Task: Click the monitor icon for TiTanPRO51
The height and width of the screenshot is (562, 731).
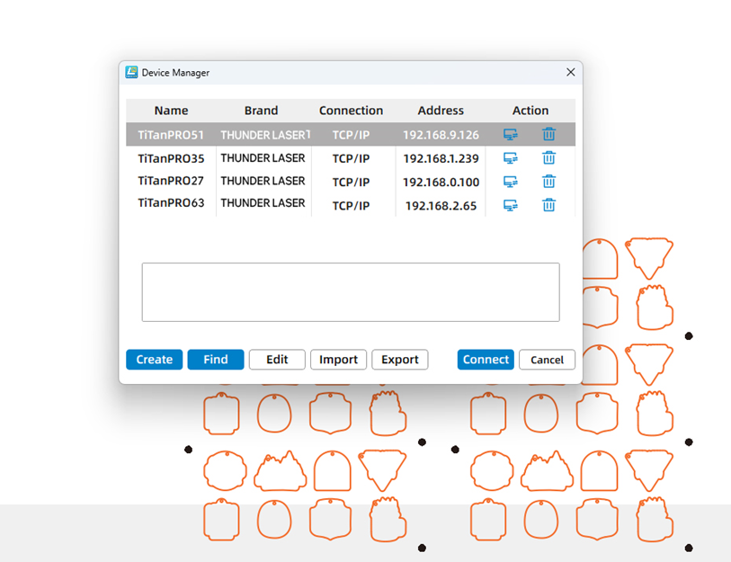Action: [x=510, y=135]
